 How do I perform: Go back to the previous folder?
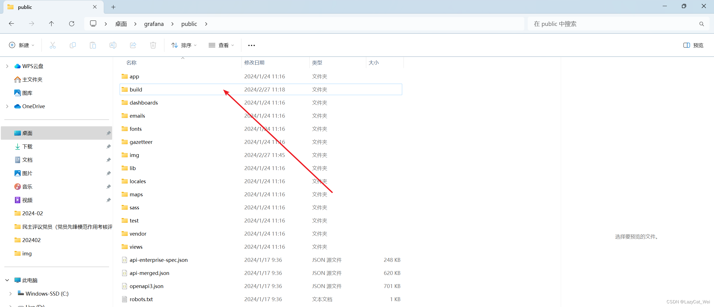(11, 24)
